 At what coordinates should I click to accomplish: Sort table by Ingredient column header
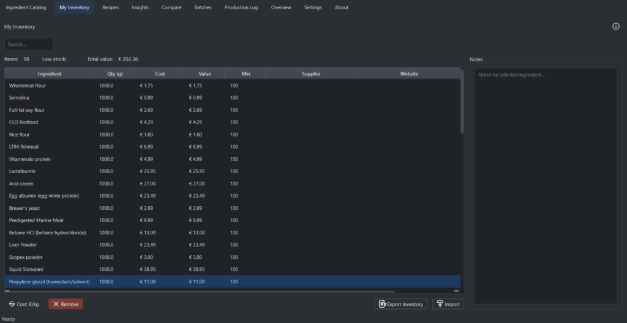pos(49,73)
